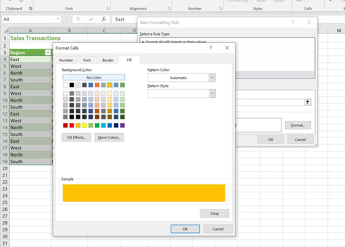
Task: Choose the yellow standard color swatch
Action: pos(85,125)
